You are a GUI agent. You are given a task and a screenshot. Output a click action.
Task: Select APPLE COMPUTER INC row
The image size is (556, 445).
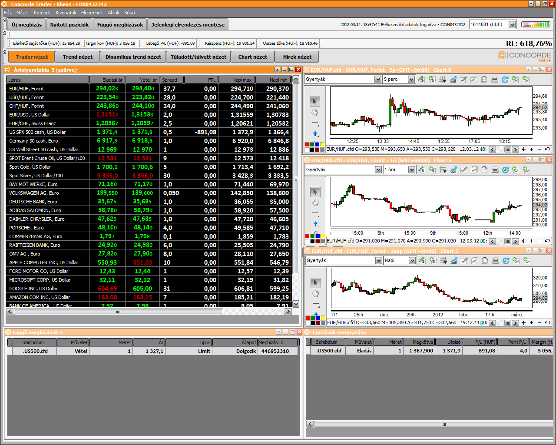[149, 262]
